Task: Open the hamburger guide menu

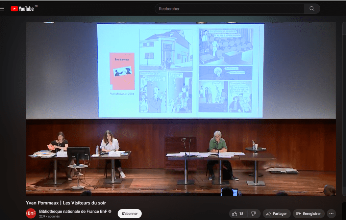Action: [2, 9]
